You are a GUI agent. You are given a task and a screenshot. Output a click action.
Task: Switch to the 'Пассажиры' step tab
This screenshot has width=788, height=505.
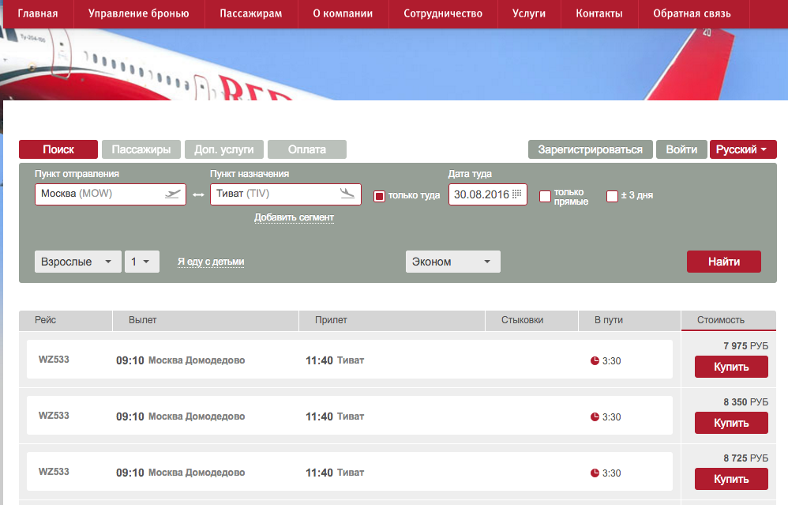(x=141, y=149)
